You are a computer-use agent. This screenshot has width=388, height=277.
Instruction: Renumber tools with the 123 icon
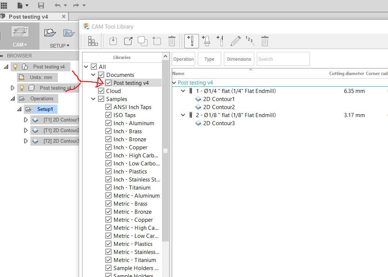pos(250,41)
